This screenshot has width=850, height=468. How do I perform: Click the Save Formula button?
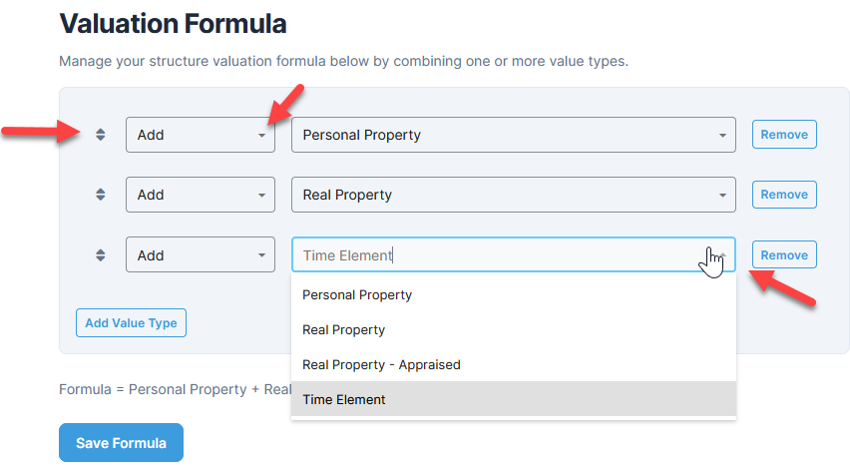[x=121, y=442]
